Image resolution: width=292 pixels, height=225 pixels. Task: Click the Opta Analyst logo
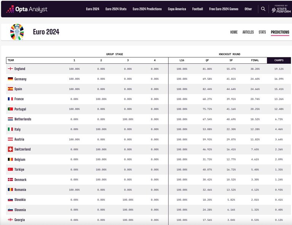(x=27, y=9)
